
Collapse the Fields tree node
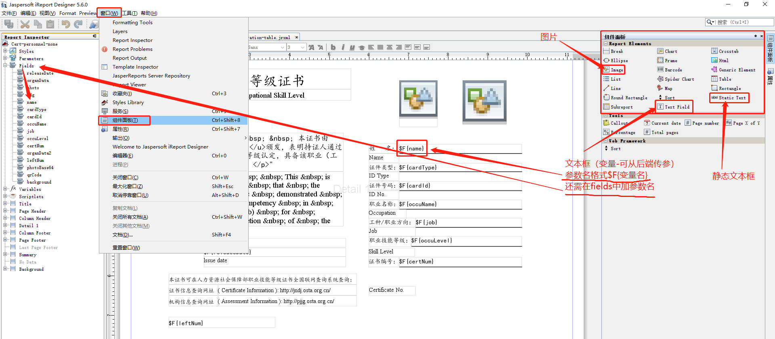point(5,65)
